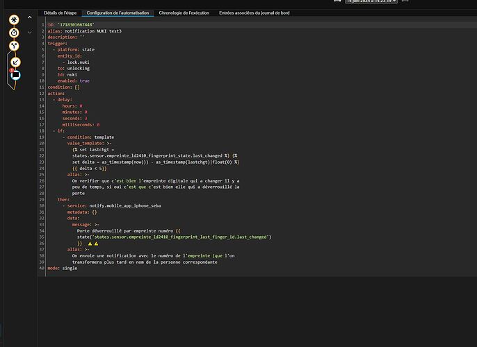Screen dimensions: 477x347
Task: Click the 'enabled: true' line
Action: tap(73, 81)
